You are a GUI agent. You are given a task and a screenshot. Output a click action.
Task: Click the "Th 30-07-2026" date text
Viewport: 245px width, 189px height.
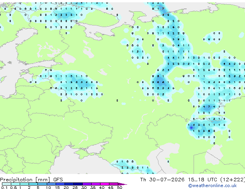(x=162, y=180)
